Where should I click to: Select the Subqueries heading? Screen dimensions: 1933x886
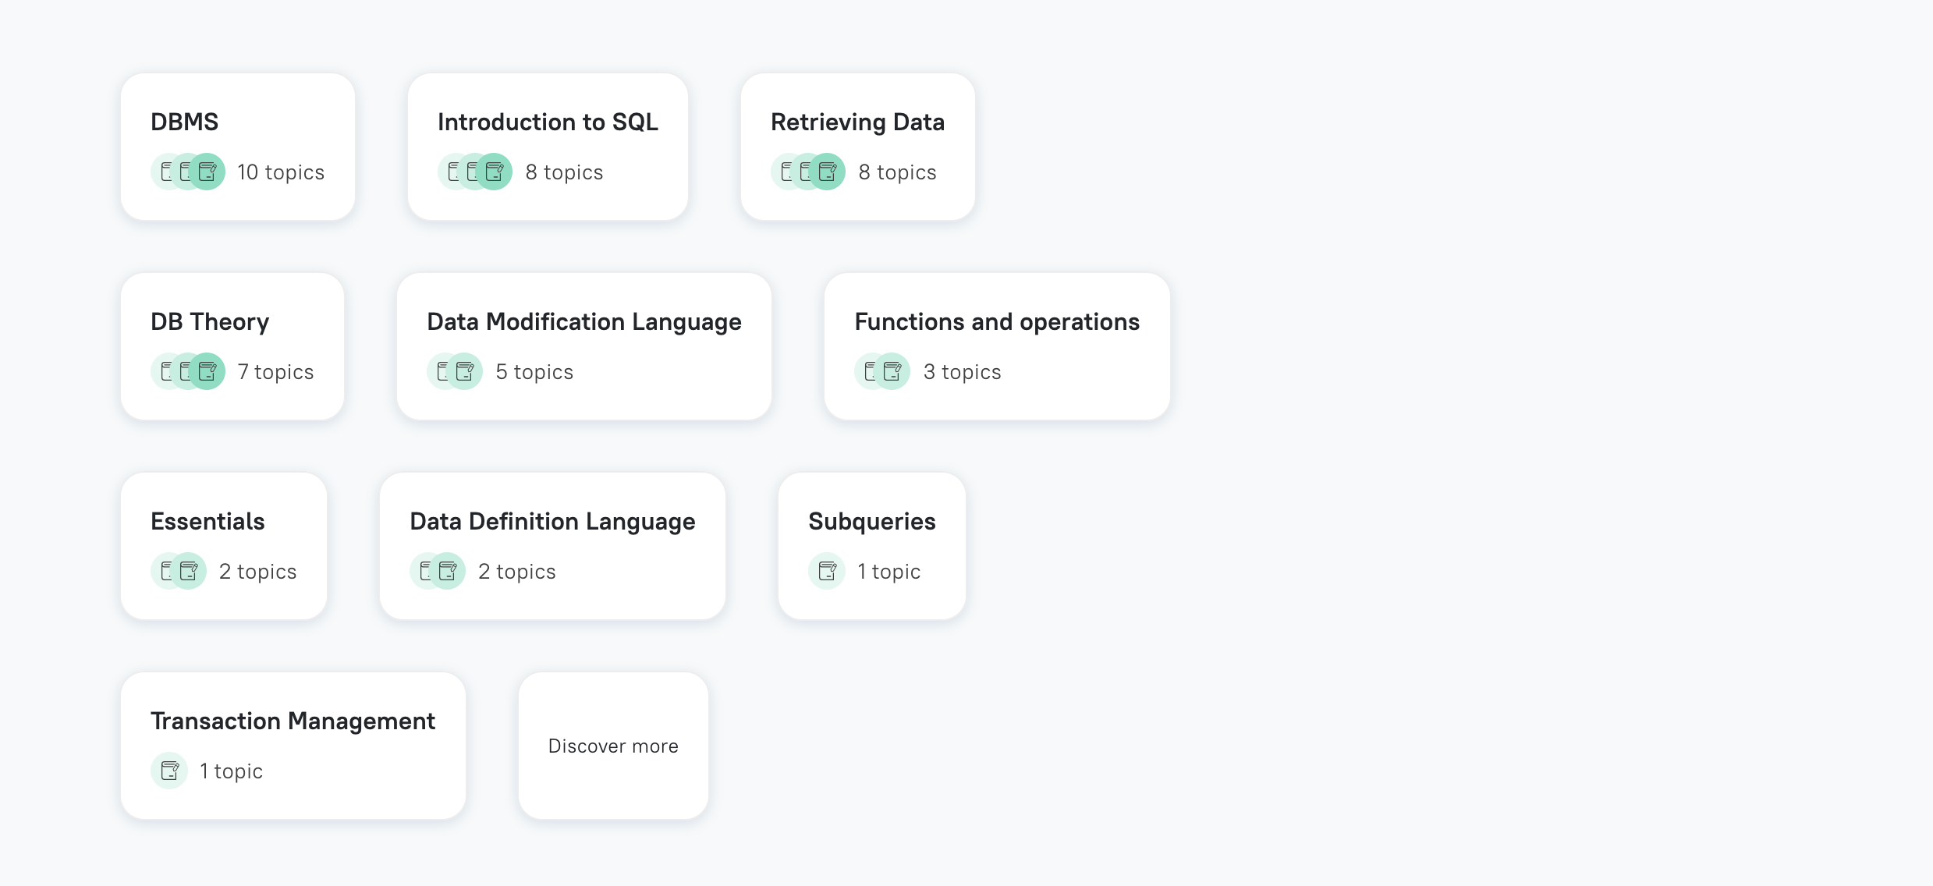coord(872,521)
